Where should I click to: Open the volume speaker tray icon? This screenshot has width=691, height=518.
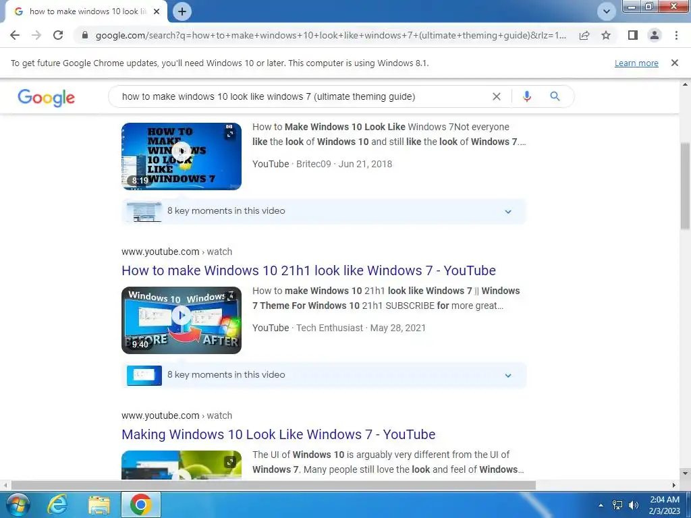[634, 505]
